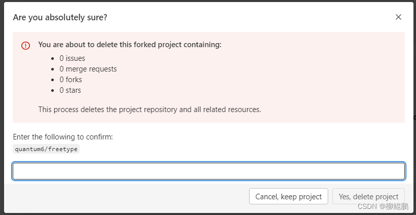Click the 'This process deletes the project repository' sentence
The image size is (416, 215).
click(x=150, y=110)
